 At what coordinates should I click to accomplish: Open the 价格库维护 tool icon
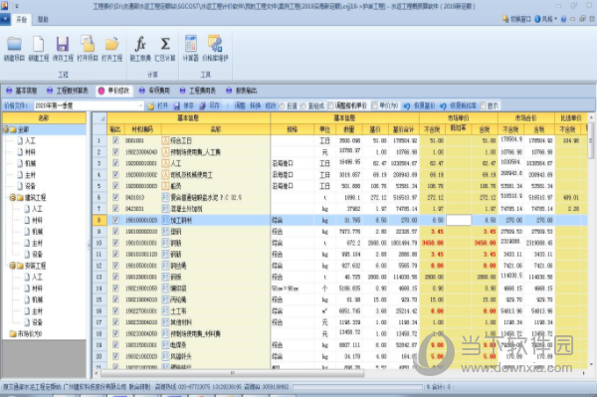point(215,44)
